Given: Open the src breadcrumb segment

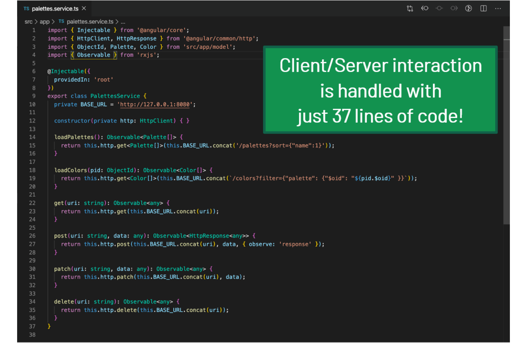Looking at the screenshot, I should pyautogui.click(x=28, y=22).
